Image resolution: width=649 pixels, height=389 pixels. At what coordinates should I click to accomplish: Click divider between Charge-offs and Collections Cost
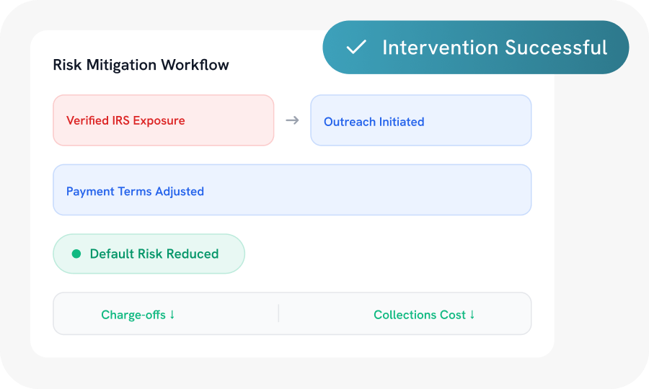[278, 313]
